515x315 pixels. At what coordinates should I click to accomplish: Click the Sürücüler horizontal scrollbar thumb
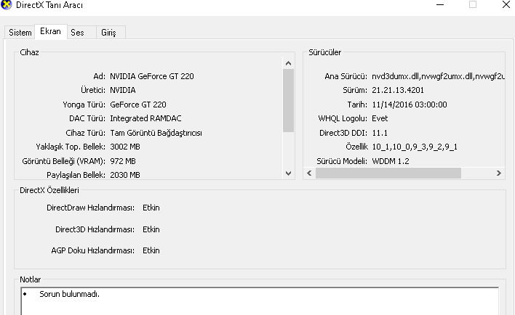pos(388,173)
